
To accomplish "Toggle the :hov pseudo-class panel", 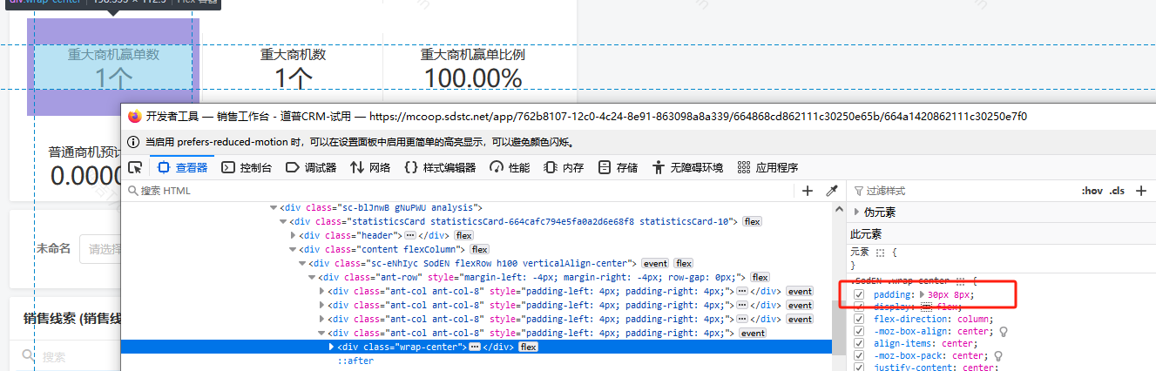I will (1092, 191).
